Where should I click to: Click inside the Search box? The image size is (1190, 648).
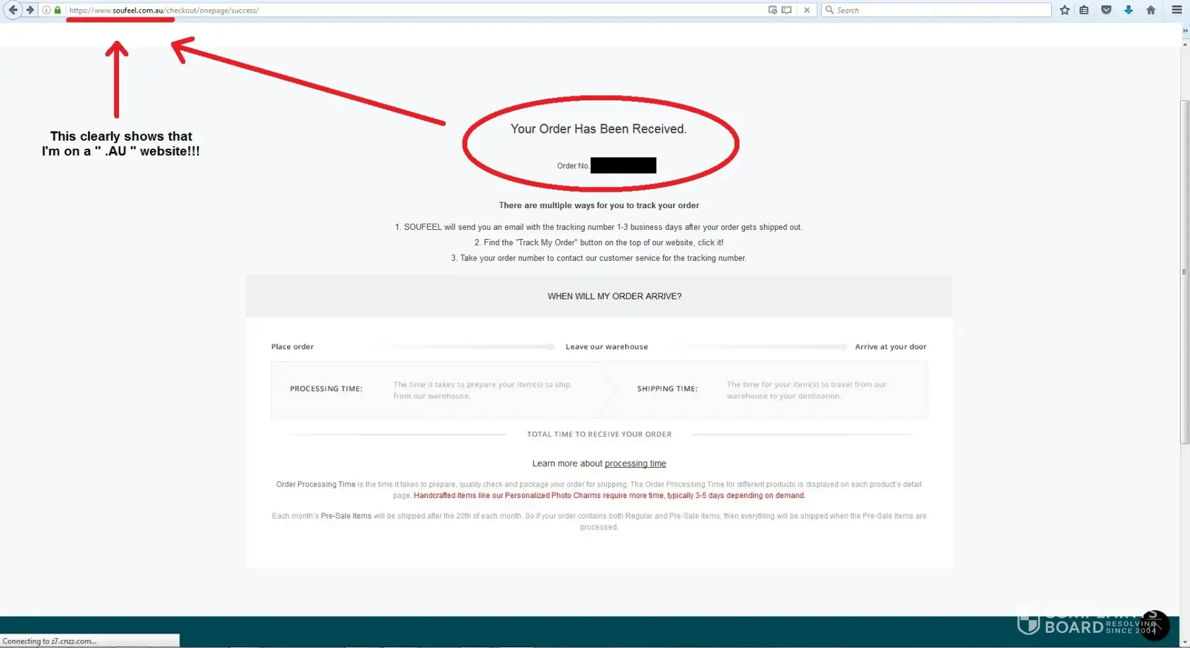(939, 10)
